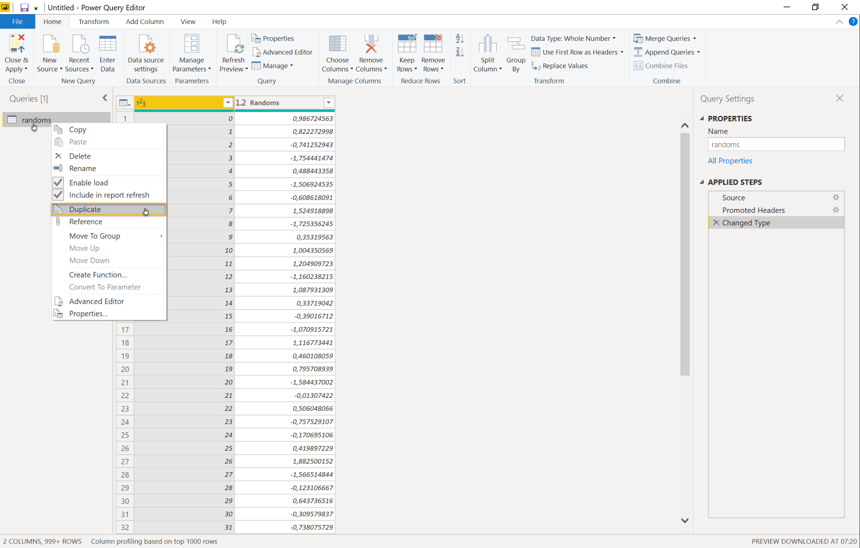Choose Advanced Editor in the context menu

(109, 301)
